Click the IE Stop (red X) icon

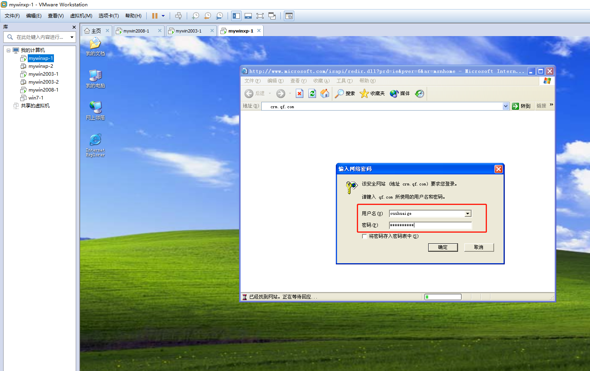coord(300,94)
